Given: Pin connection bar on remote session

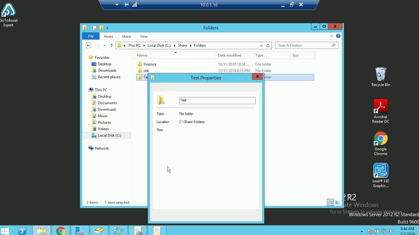Looking at the screenshot, I should click(x=126, y=5).
